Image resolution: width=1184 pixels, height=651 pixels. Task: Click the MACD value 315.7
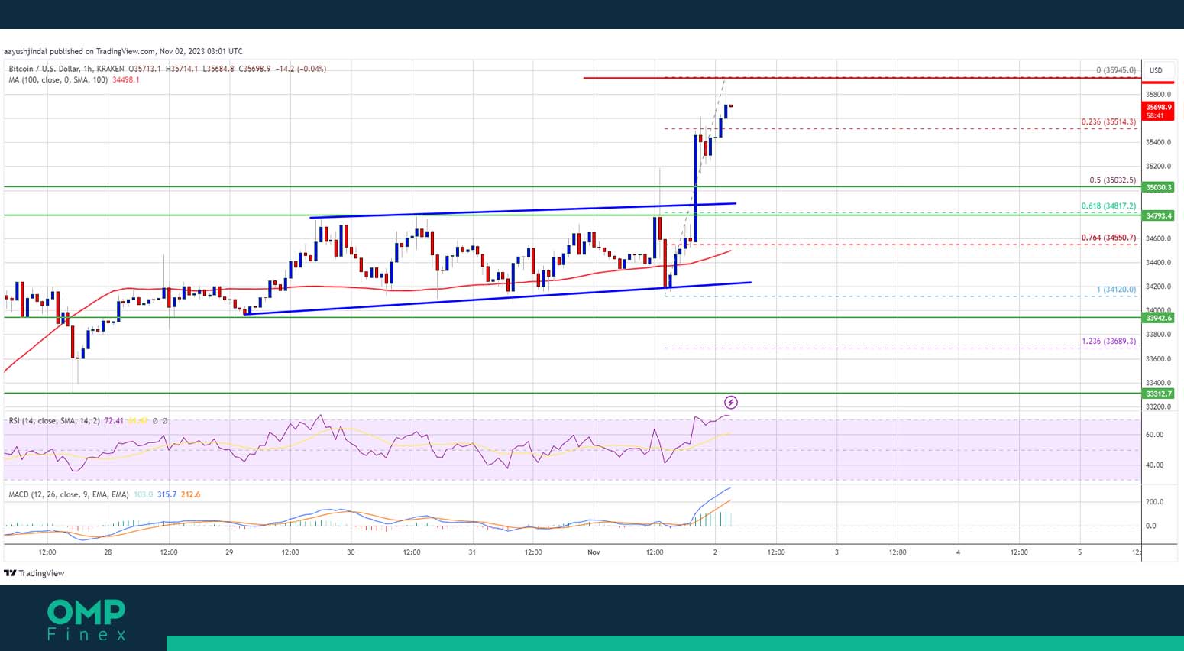[167, 494]
